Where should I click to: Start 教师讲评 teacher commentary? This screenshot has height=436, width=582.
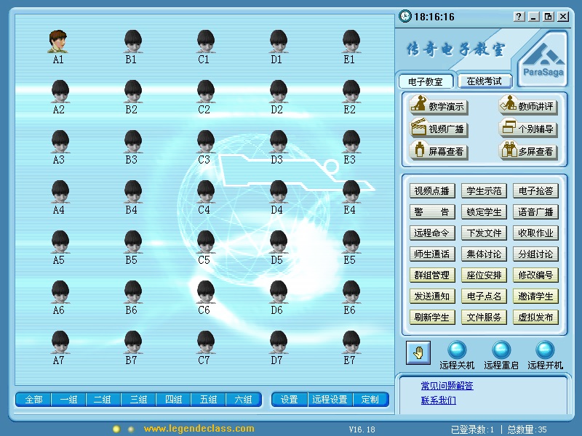[528, 105]
